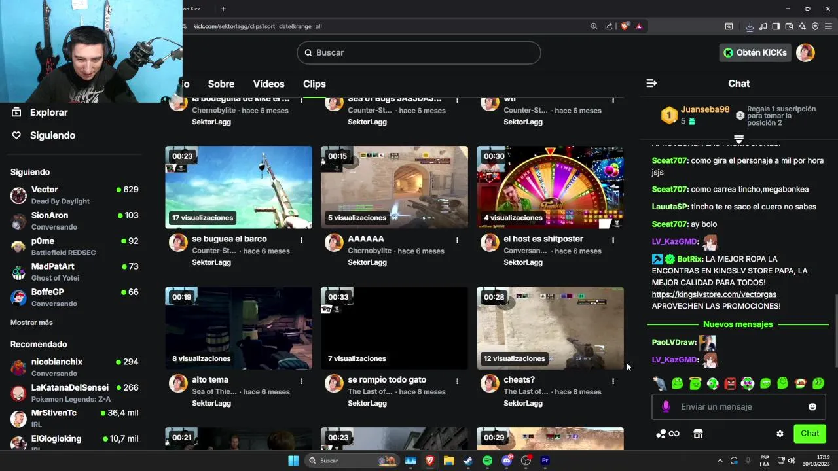The width and height of the screenshot is (838, 471).
Task: Open options menu for 'AAAAAA' clip
Action: tap(457, 240)
